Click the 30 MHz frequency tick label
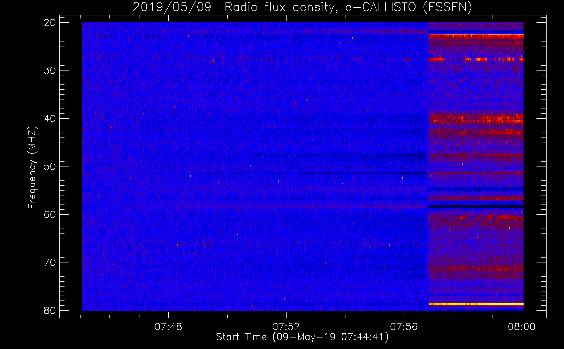The width and height of the screenshot is (564, 349). pos(50,70)
